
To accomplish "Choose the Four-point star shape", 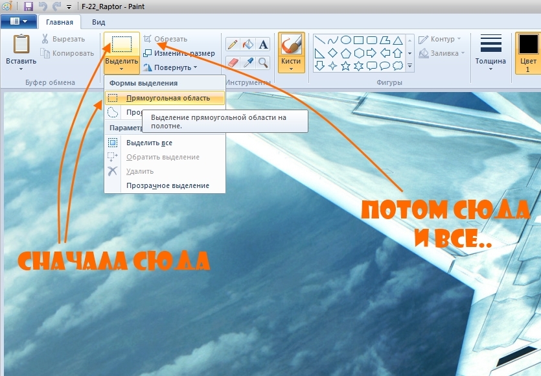I will (x=332, y=65).
